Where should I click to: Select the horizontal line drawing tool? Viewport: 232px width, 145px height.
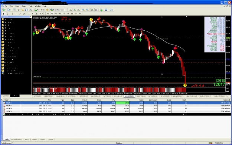tap(16, 14)
